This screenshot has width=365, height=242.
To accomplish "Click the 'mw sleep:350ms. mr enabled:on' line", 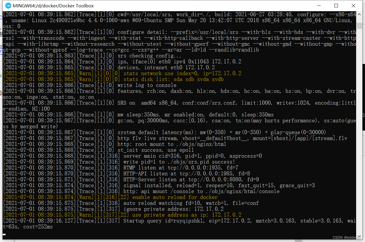I will tap(138, 115).
